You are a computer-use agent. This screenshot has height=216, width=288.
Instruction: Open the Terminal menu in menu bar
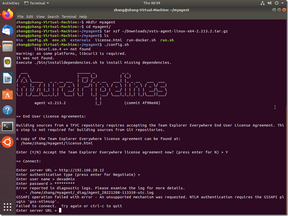[69, 17]
